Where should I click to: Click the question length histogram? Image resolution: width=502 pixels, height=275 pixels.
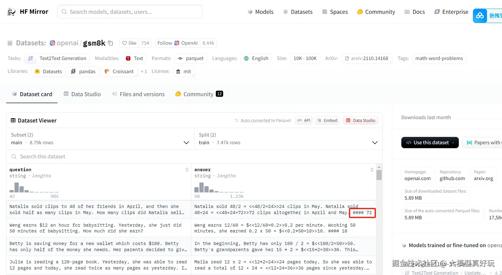pos(34,187)
